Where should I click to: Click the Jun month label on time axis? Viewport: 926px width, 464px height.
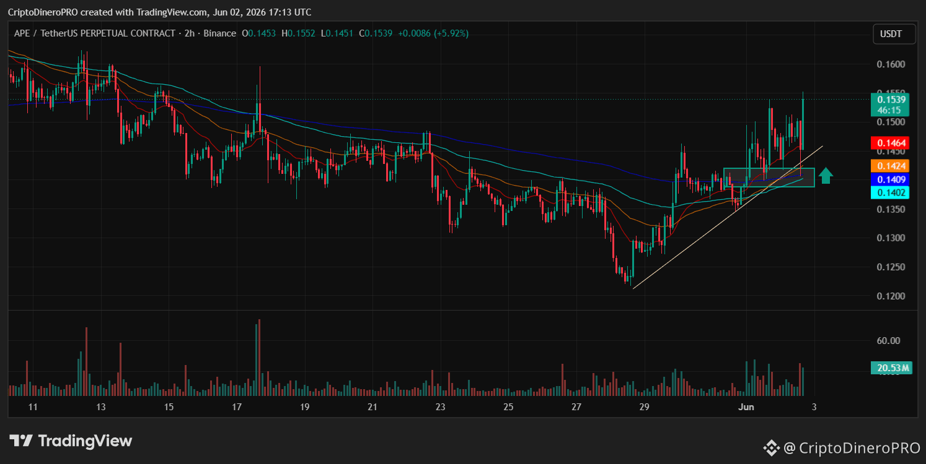(x=745, y=407)
